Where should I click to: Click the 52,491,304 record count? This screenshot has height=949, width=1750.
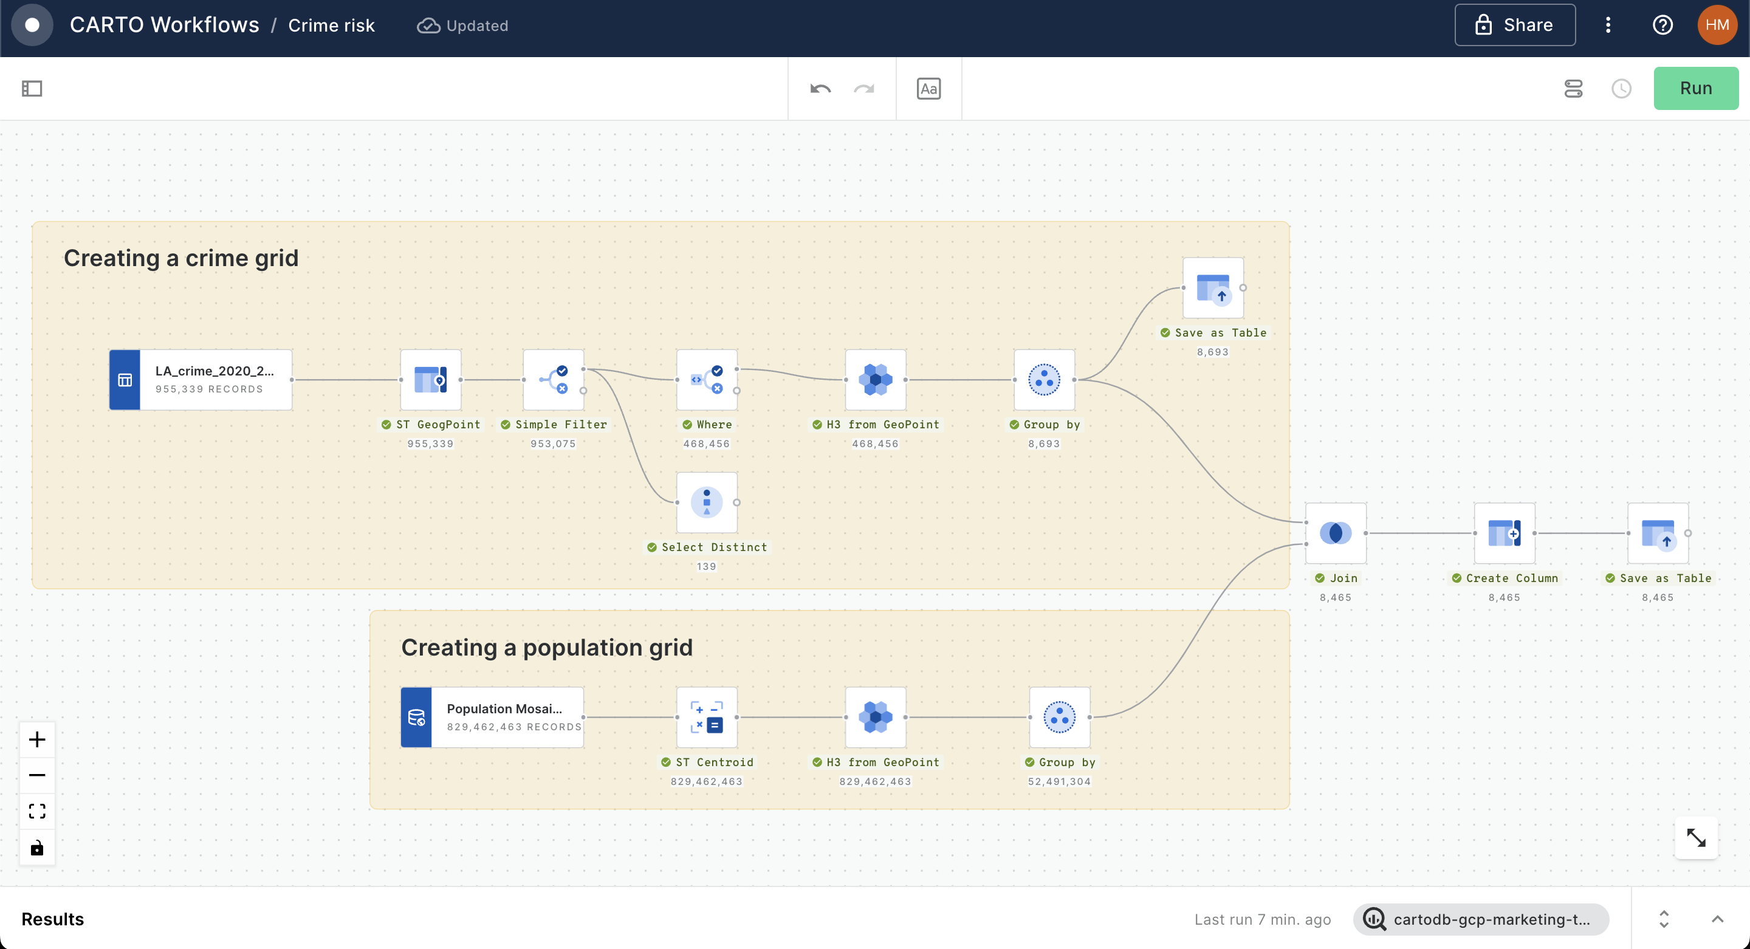click(x=1059, y=782)
